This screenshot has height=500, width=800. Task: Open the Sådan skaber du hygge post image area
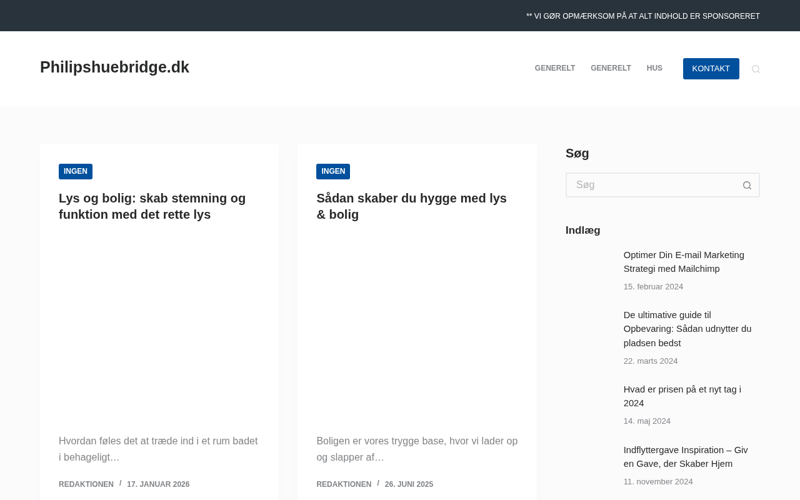tap(417, 327)
